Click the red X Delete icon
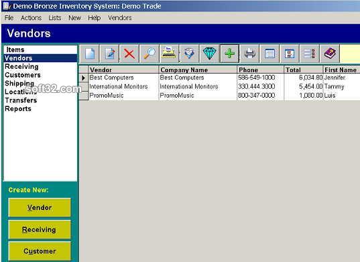Viewport: 360px width, 262px height. (129, 53)
